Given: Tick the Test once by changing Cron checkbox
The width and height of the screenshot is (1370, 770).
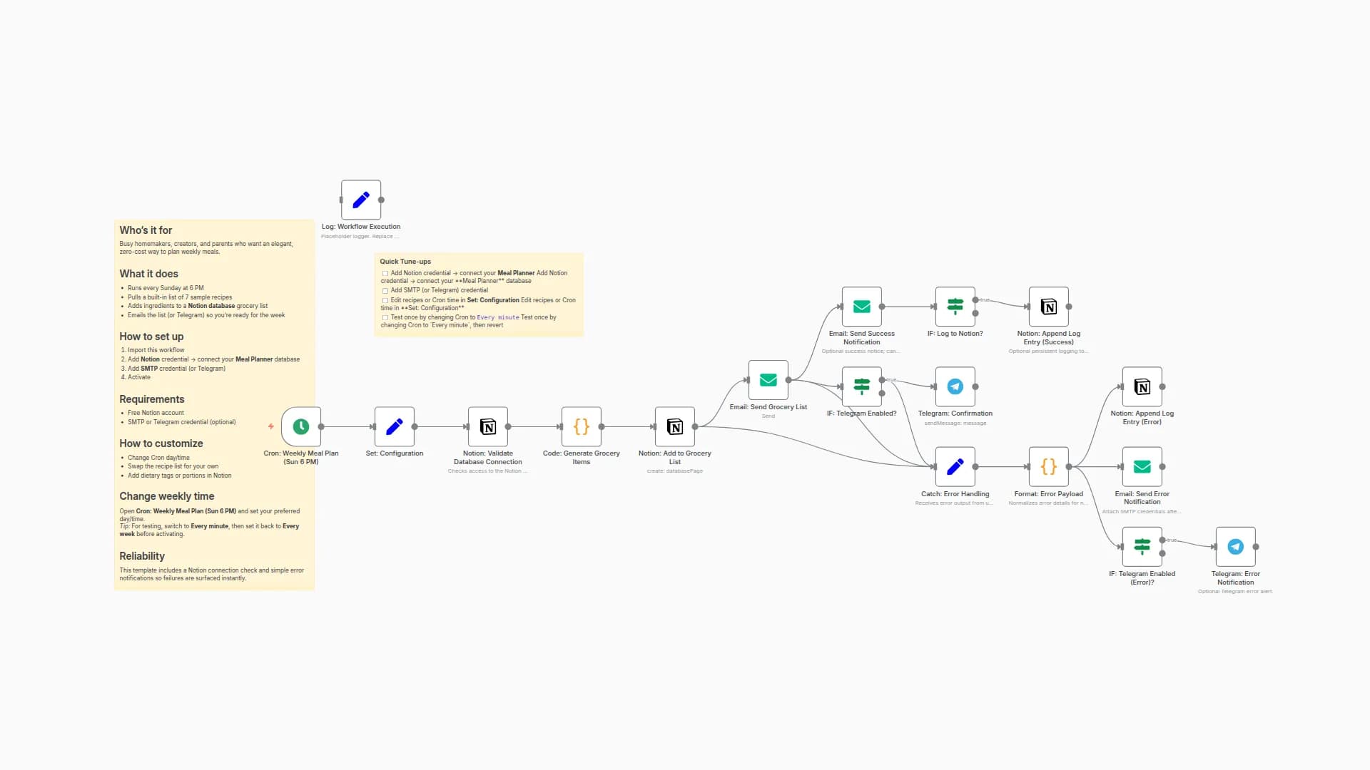Looking at the screenshot, I should [385, 318].
